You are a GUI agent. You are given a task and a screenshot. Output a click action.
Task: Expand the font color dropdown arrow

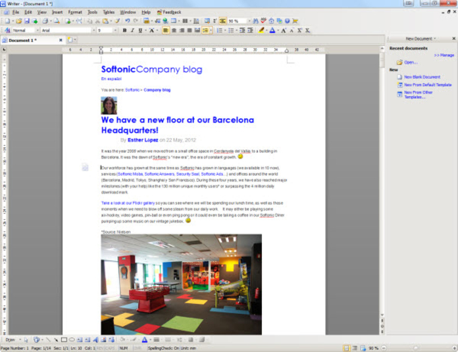click(x=278, y=30)
